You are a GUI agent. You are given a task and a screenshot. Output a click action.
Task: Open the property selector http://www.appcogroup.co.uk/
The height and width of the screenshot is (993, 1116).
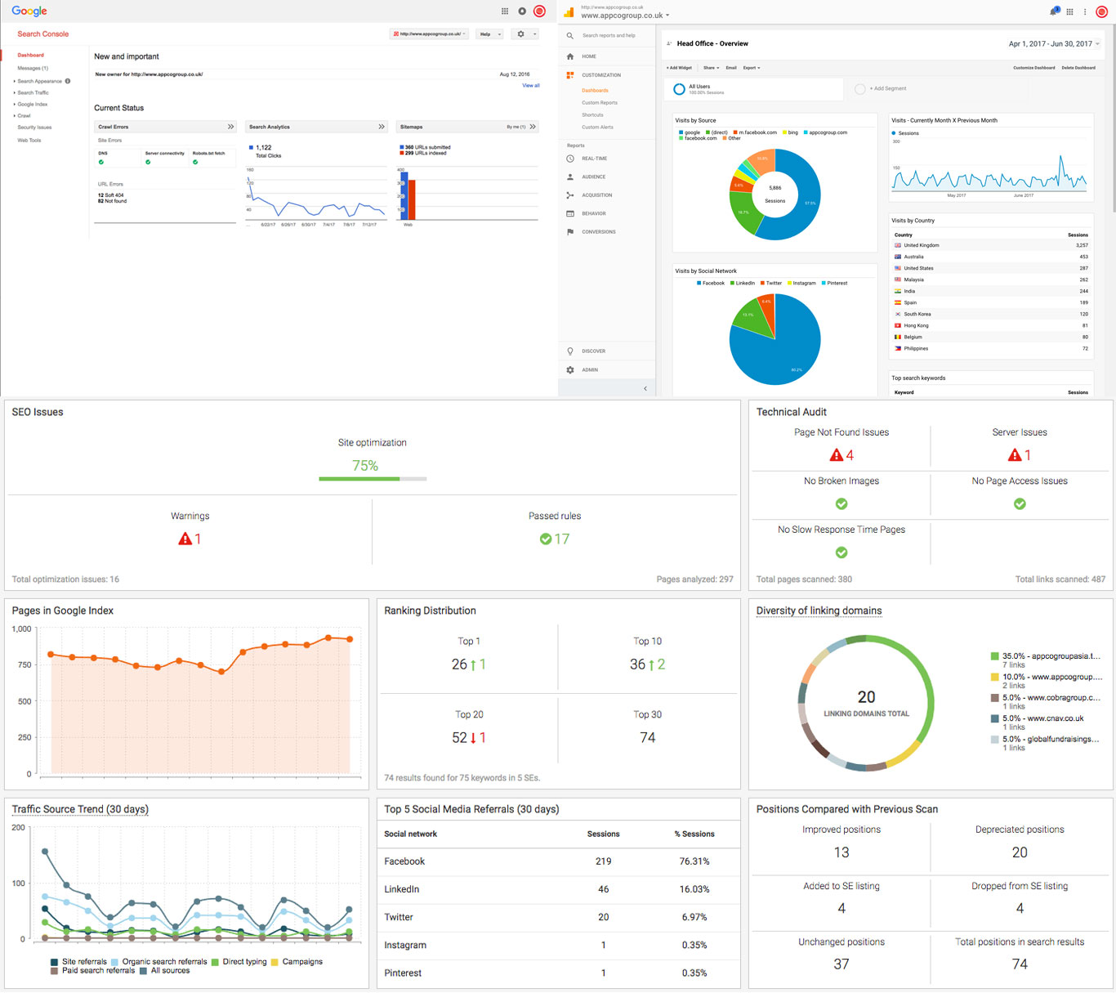tap(429, 34)
